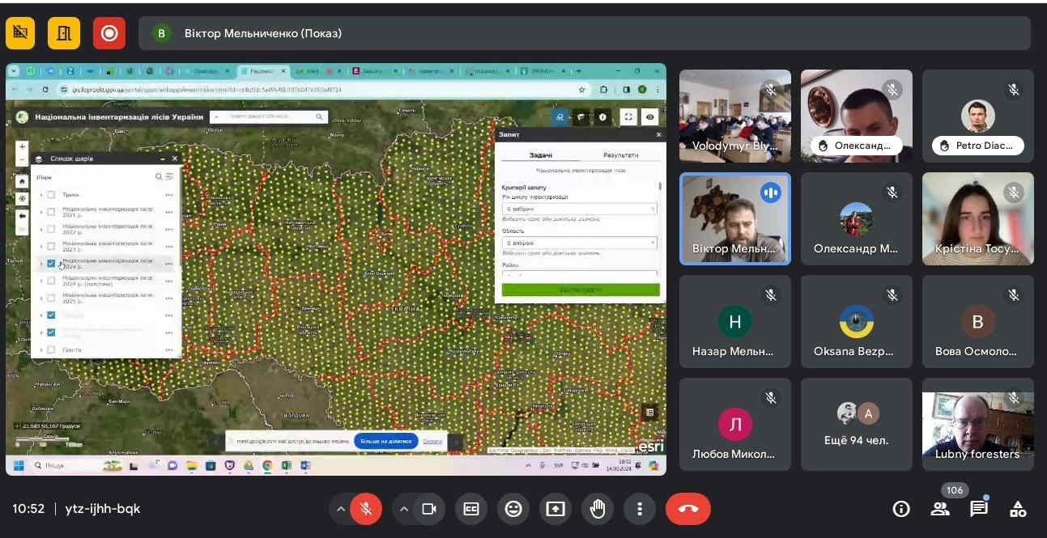Show everyone in the participants panel
The height and width of the screenshot is (538, 1047).
click(x=940, y=509)
